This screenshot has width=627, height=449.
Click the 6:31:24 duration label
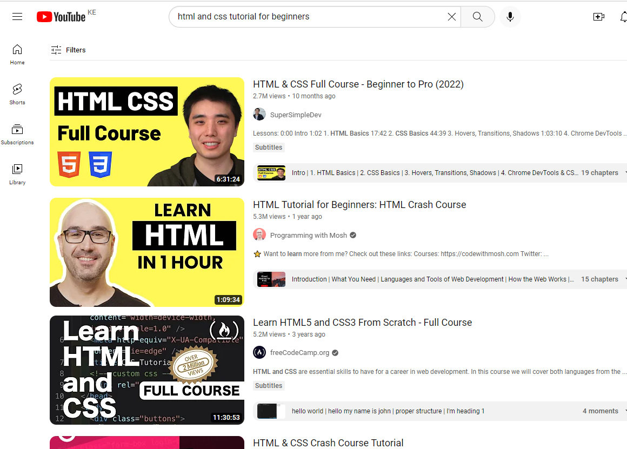tap(228, 179)
